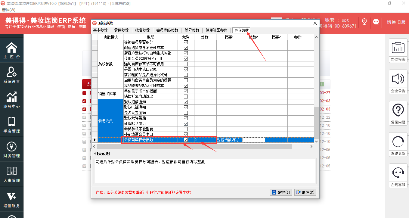Select the row 是否自动生成日记账
The height and width of the screenshot is (218, 409).
150,69
